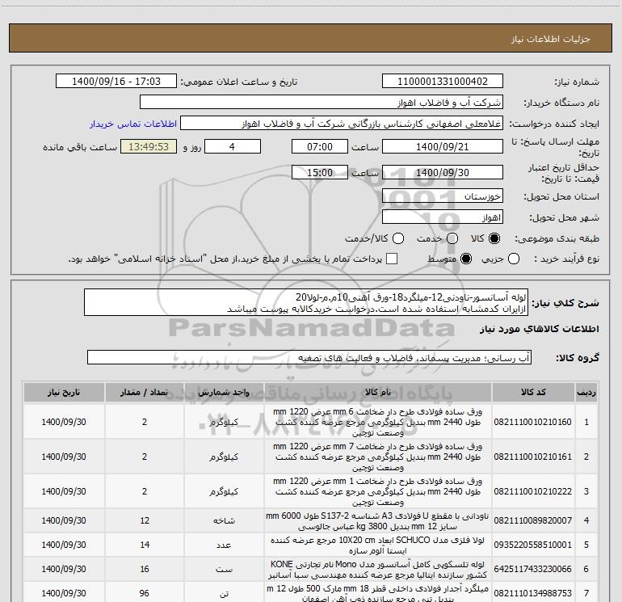Click the request creator field غلامعلی اصفهانی

tap(342, 124)
